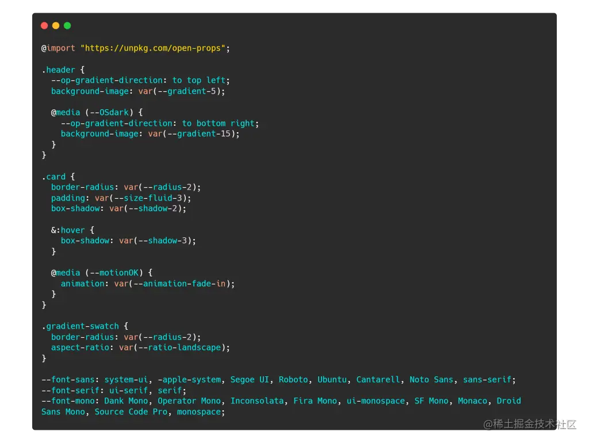Viewport: 589px width, 443px height.
Task: Click 'SF Mono' in the font-mono list
Action: (431, 401)
